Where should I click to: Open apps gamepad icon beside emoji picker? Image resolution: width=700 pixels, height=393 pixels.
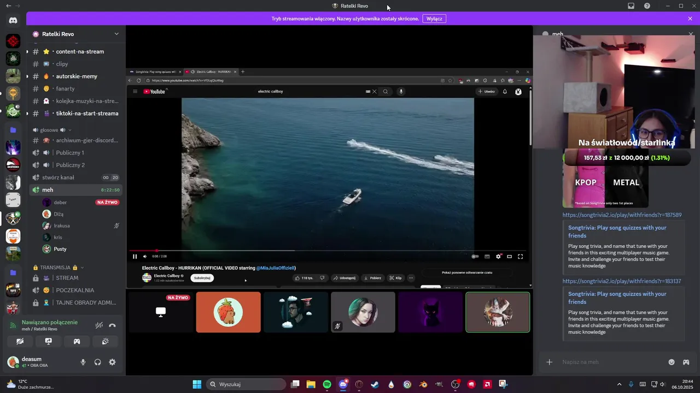pos(686,362)
